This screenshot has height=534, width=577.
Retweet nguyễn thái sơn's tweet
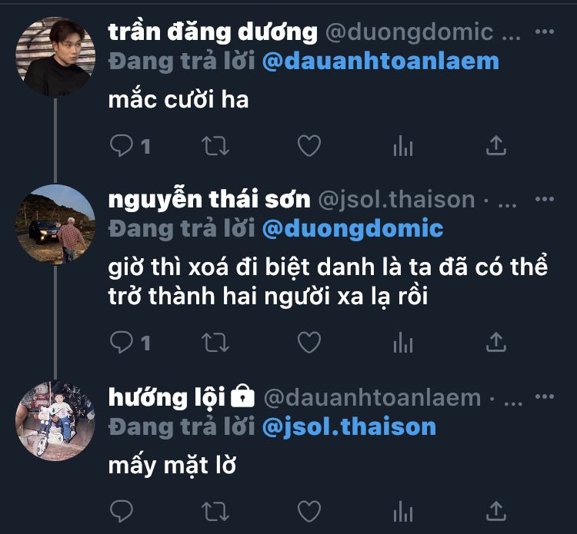215,343
